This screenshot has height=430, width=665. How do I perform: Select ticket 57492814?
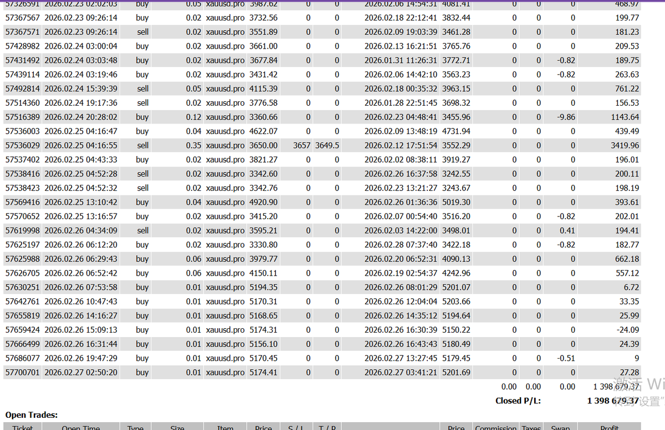coord(22,89)
